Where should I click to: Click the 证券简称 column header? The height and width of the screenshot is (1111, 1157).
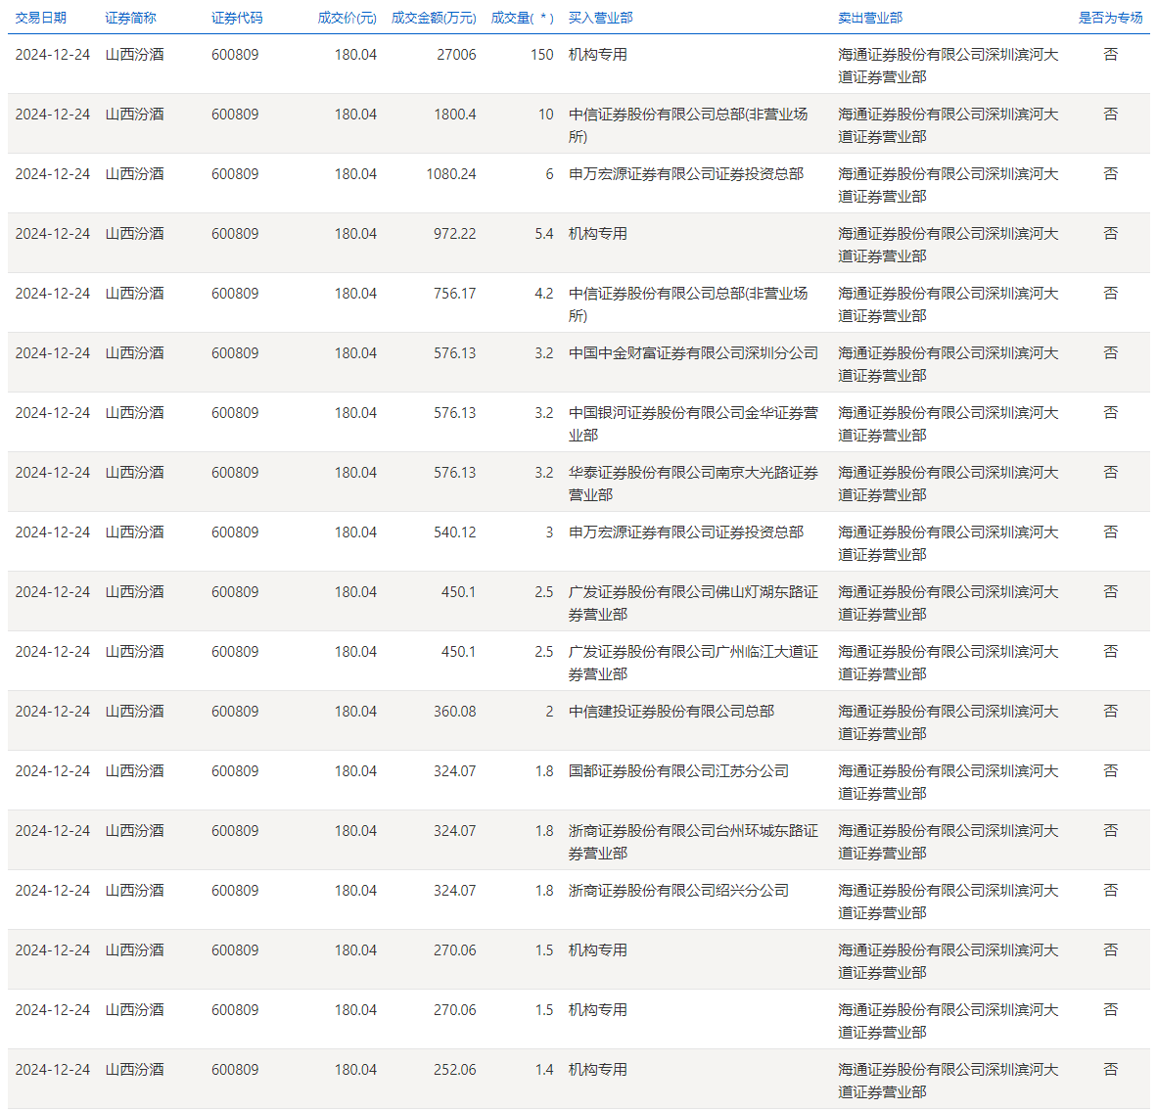coord(130,18)
